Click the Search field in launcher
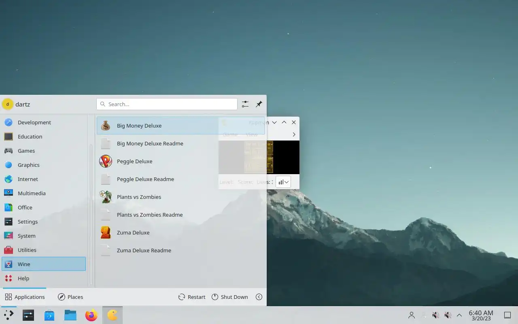The image size is (518, 324). pyautogui.click(x=167, y=104)
